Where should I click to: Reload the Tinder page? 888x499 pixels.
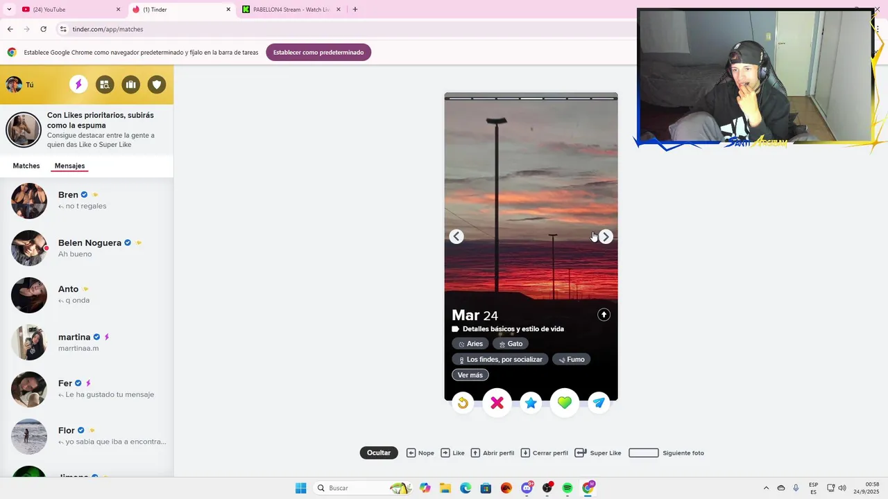tap(43, 29)
